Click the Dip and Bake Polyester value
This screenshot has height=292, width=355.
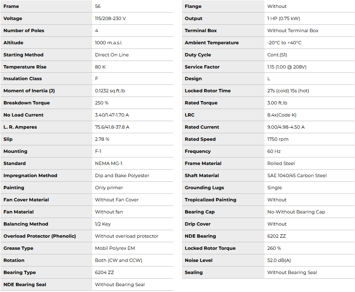(x=122, y=175)
